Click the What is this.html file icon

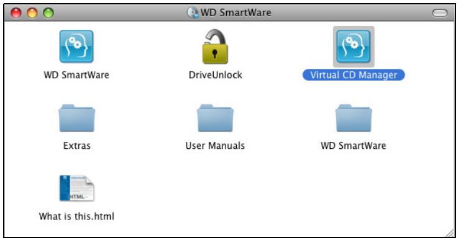click(77, 188)
